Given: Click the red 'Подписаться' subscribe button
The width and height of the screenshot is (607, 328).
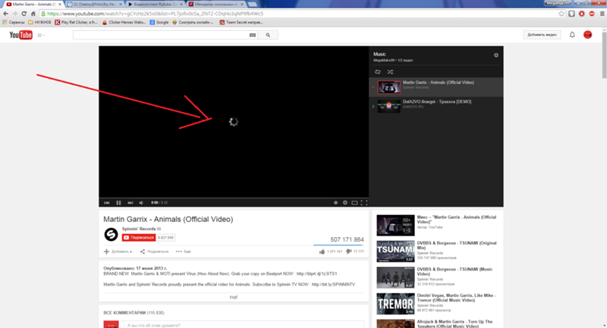Looking at the screenshot, I should tap(139, 238).
